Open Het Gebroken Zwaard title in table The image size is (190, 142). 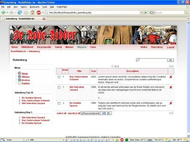77,88
